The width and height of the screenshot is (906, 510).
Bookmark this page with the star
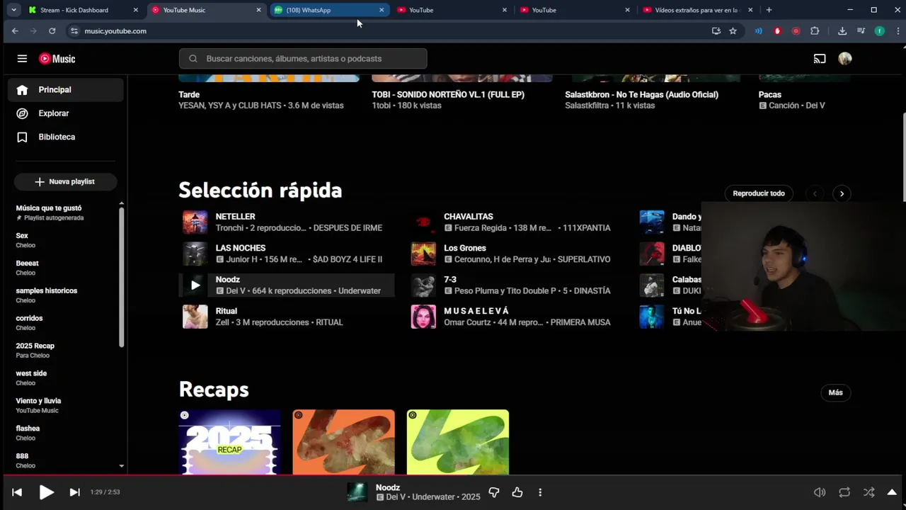[x=733, y=31]
